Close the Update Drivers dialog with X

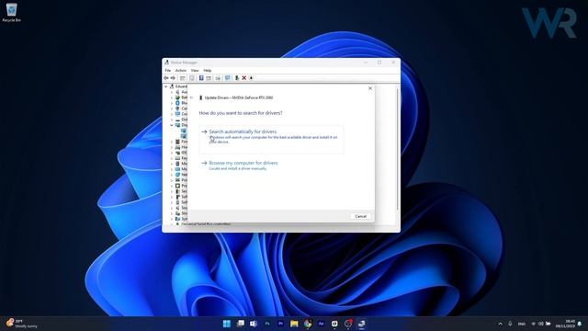pyautogui.click(x=370, y=88)
